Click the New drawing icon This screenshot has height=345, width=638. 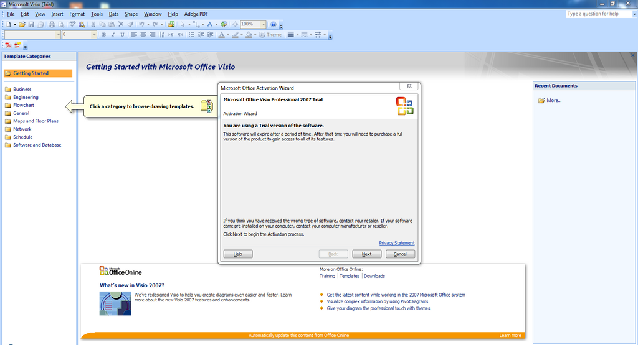pos(8,24)
